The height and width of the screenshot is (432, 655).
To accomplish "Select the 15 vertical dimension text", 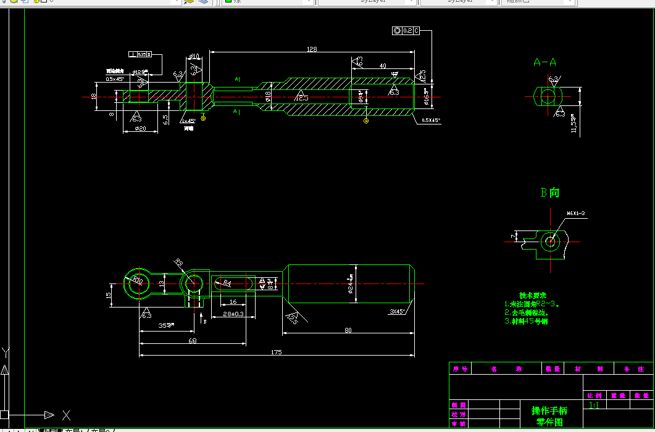I will point(109,295).
